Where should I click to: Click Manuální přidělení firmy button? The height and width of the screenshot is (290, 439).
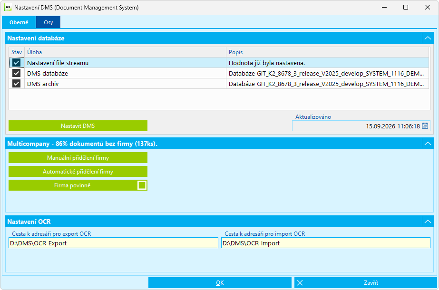[x=78, y=158]
